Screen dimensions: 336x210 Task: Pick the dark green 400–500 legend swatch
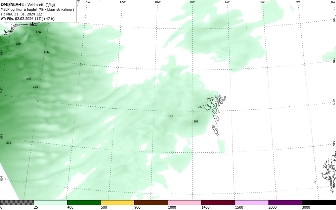pyautogui.click(x=84, y=203)
